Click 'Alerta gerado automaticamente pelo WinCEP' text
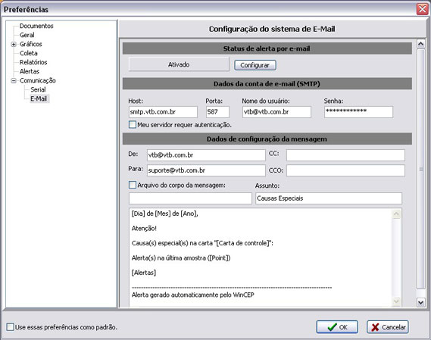 192,295
